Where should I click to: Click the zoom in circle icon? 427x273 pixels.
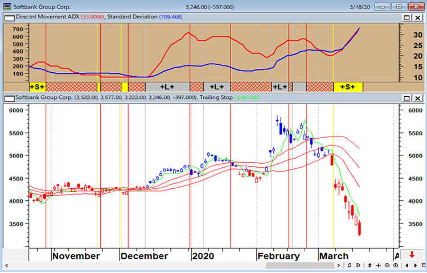tap(395, 266)
